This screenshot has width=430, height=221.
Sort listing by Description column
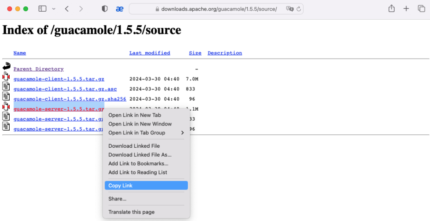(225, 53)
